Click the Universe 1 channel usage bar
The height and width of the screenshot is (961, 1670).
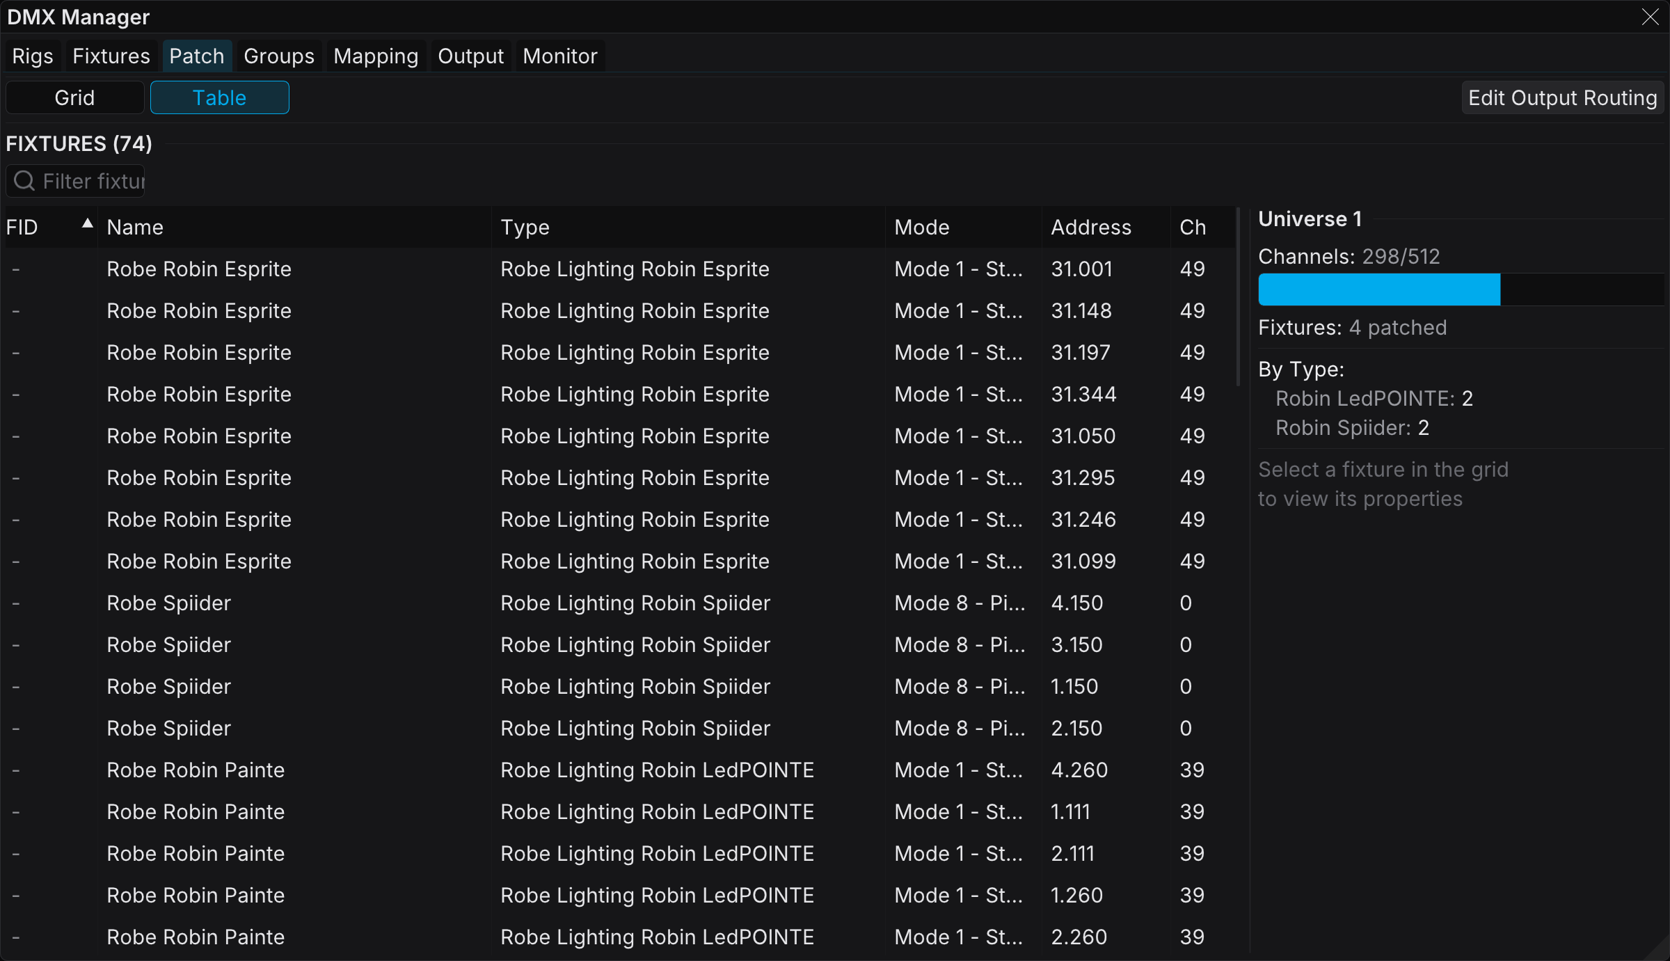[1461, 289]
